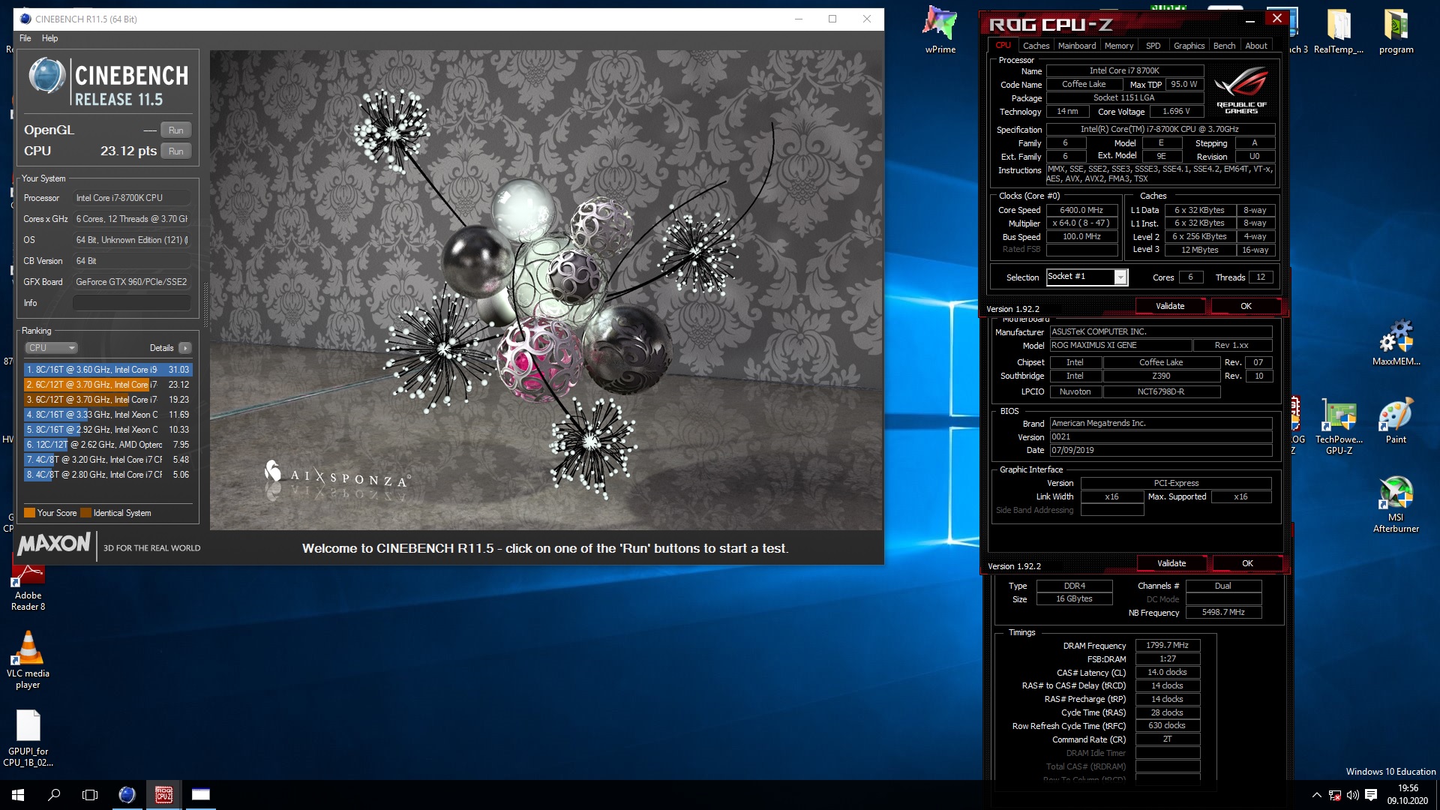
Task: Click the DRAM Frequency 1799.7 MHz value
Action: 1167,646
